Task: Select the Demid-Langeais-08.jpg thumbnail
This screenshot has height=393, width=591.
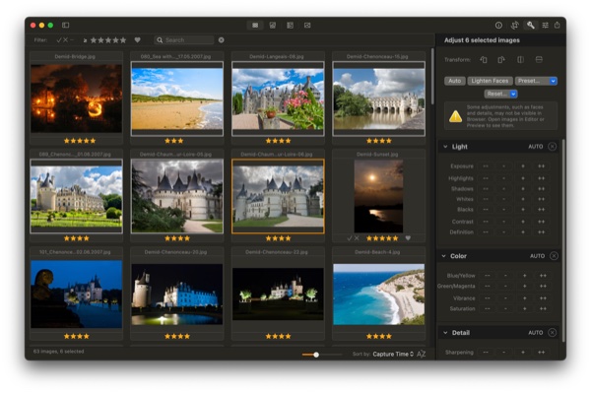Action: [x=278, y=98]
